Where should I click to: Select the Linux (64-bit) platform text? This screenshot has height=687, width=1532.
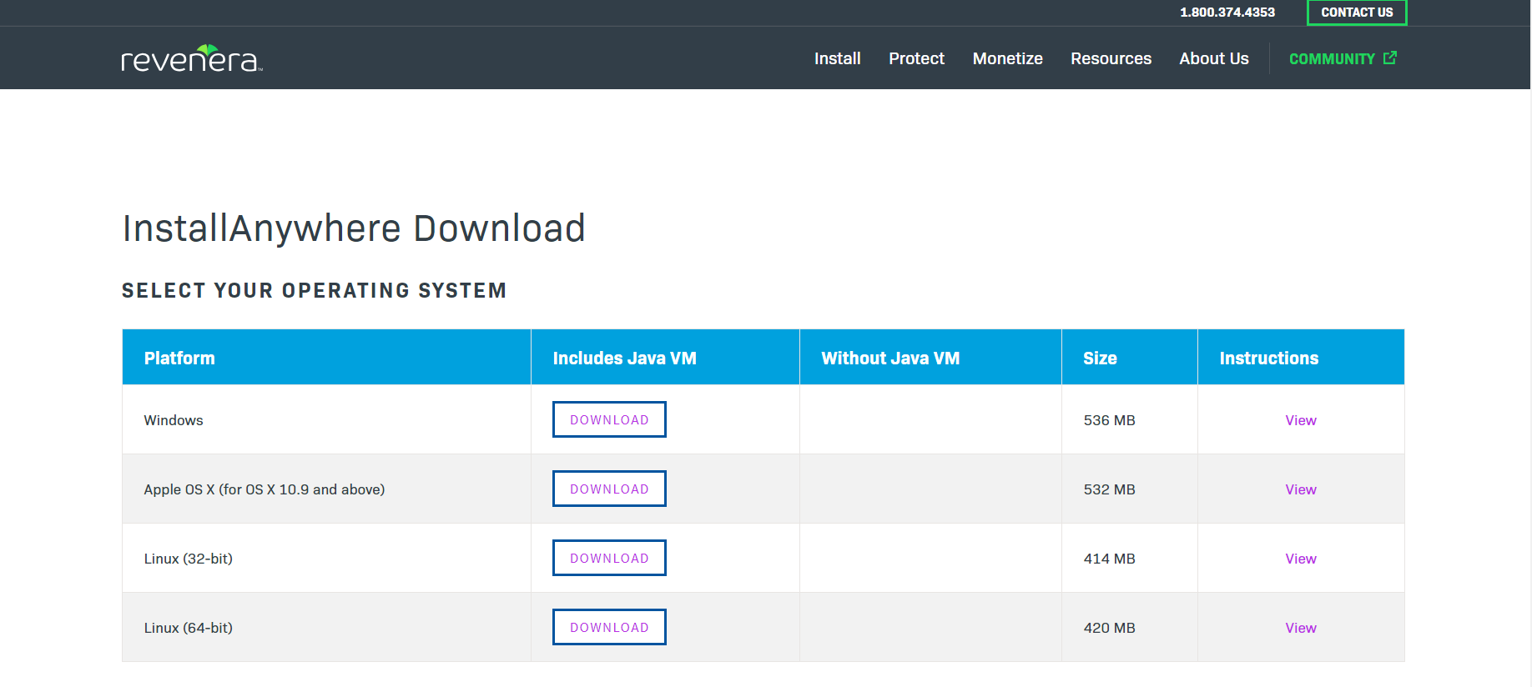click(x=188, y=628)
